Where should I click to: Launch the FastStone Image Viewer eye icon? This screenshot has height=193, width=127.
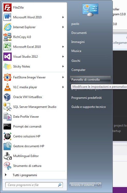click(8, 77)
